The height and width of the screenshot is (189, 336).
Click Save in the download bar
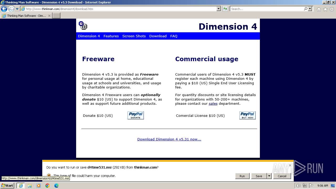[x=259, y=176]
